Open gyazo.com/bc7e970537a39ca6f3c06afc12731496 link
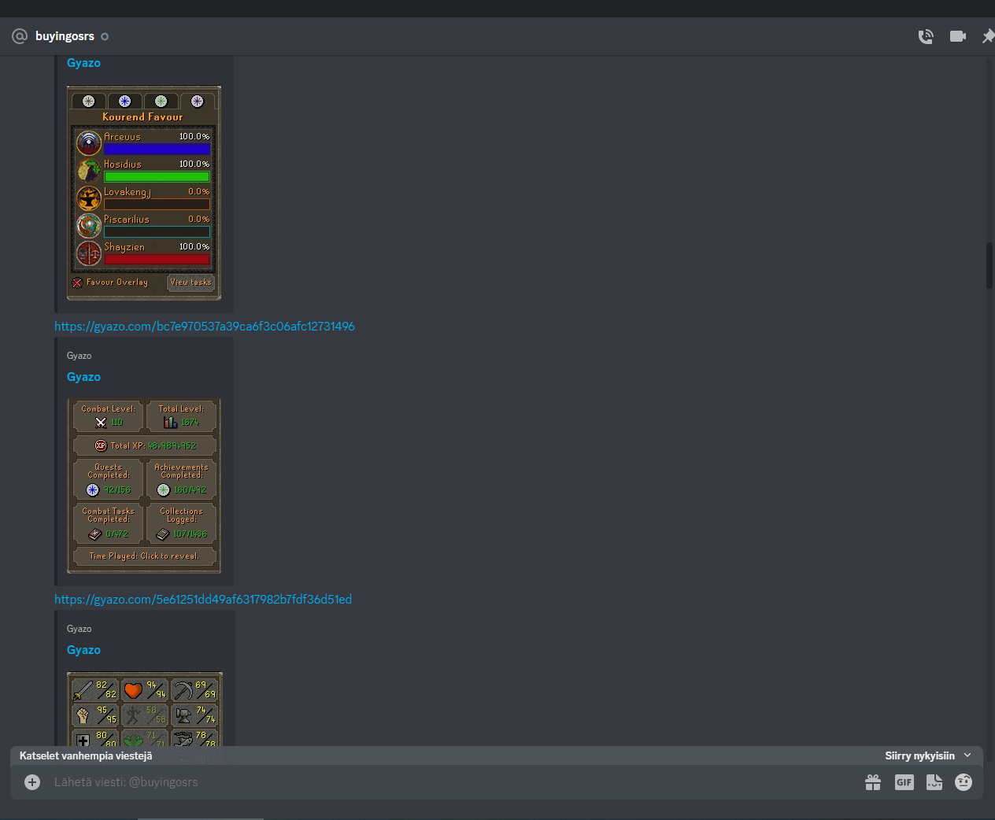 point(205,326)
